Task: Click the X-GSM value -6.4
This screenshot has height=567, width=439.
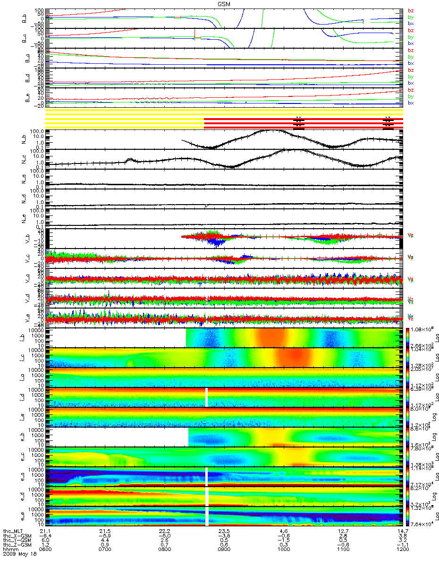Action: pos(44,536)
